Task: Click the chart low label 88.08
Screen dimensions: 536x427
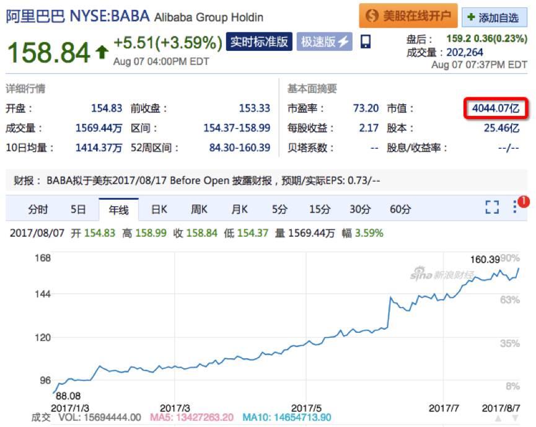Action: [68, 396]
